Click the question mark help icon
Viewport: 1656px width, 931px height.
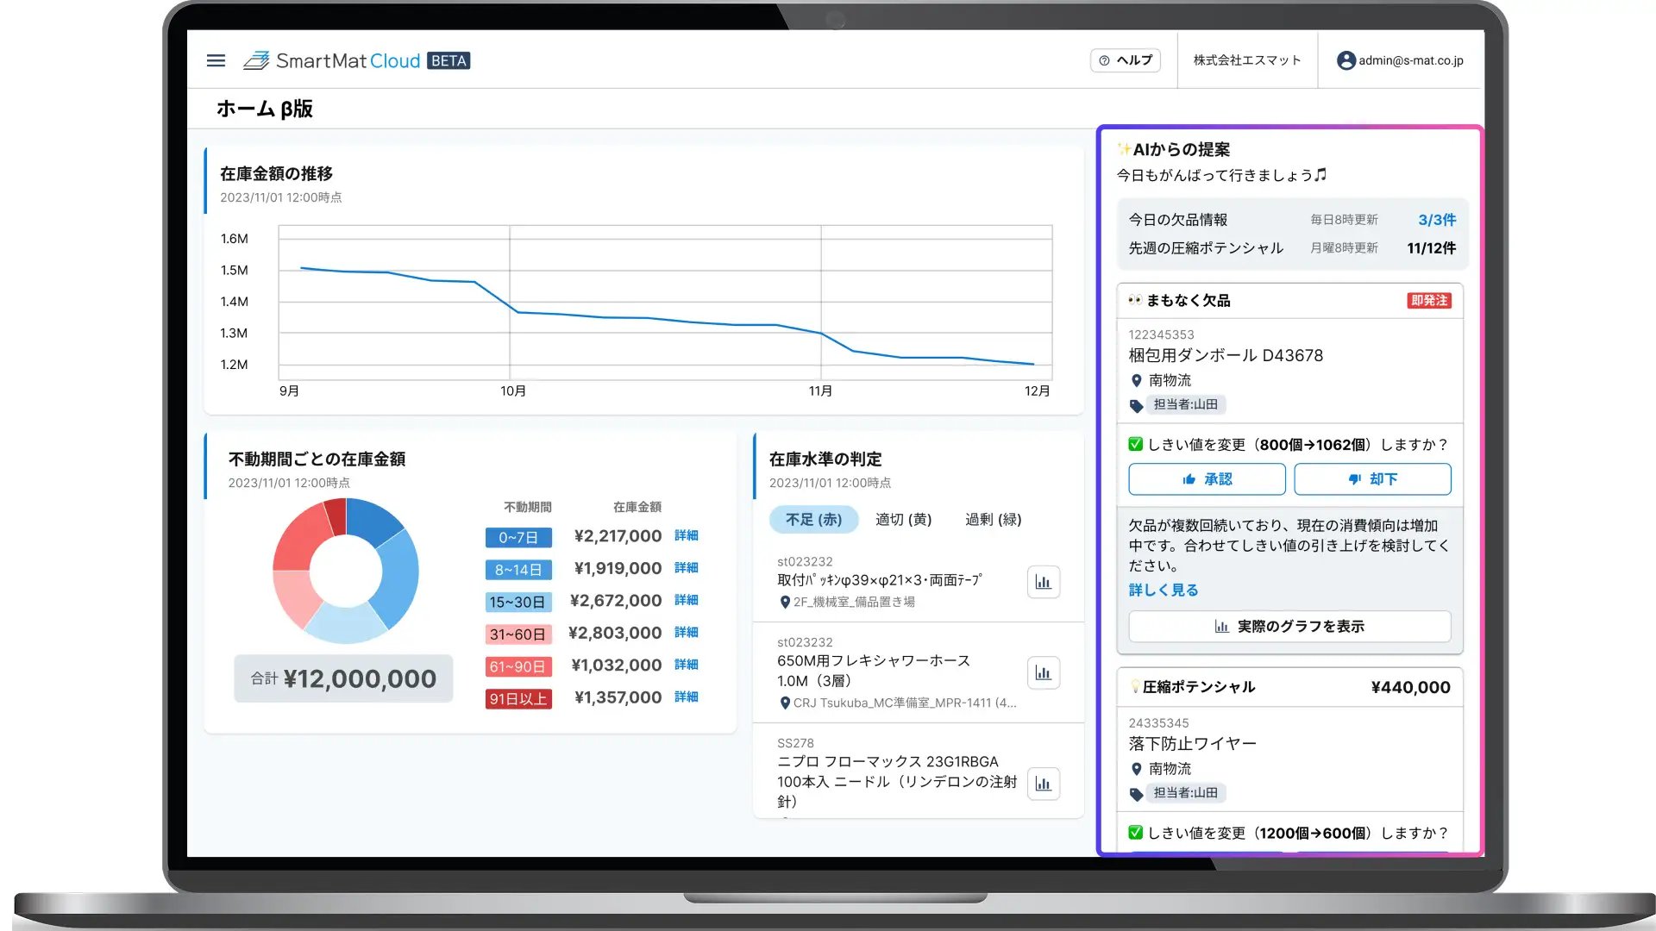pos(1105,60)
